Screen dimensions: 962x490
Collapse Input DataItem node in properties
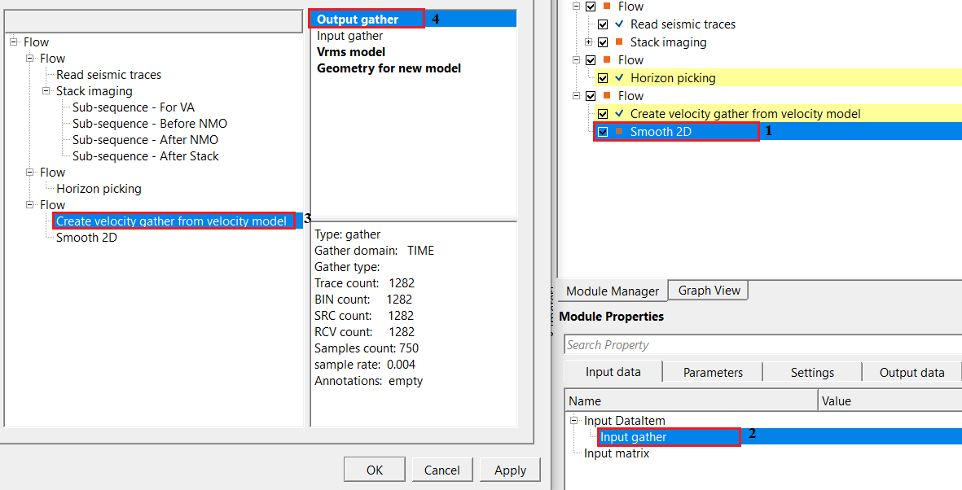[574, 421]
